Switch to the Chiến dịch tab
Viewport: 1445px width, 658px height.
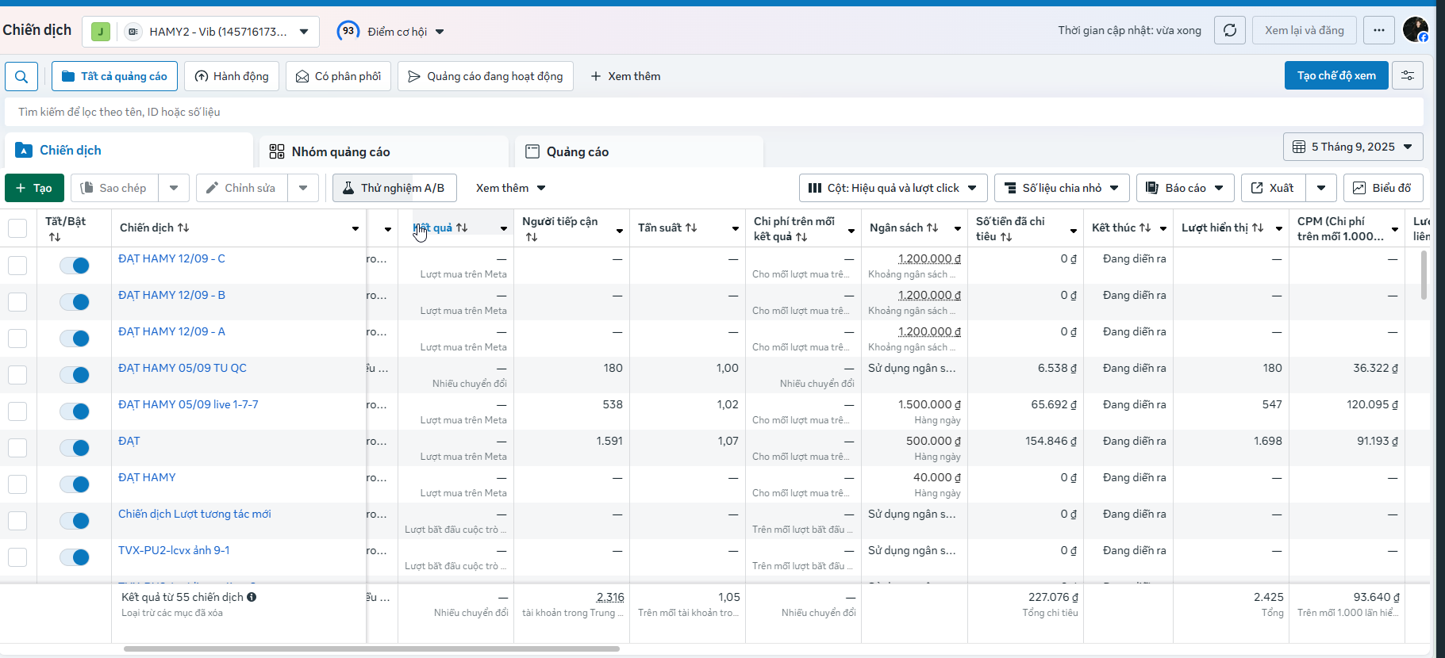click(129, 150)
